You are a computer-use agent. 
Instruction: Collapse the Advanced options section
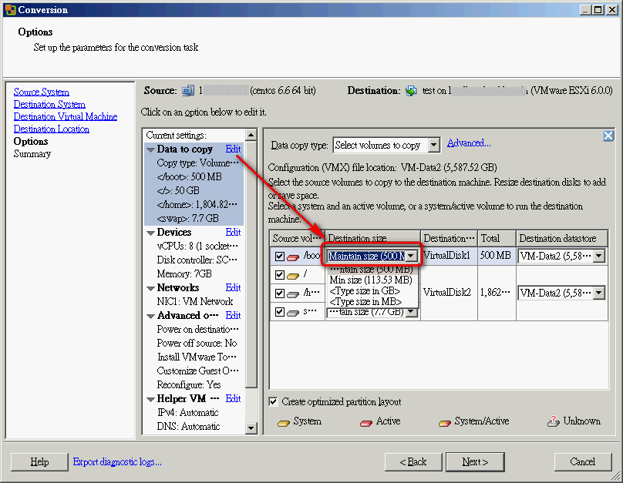tap(150, 317)
